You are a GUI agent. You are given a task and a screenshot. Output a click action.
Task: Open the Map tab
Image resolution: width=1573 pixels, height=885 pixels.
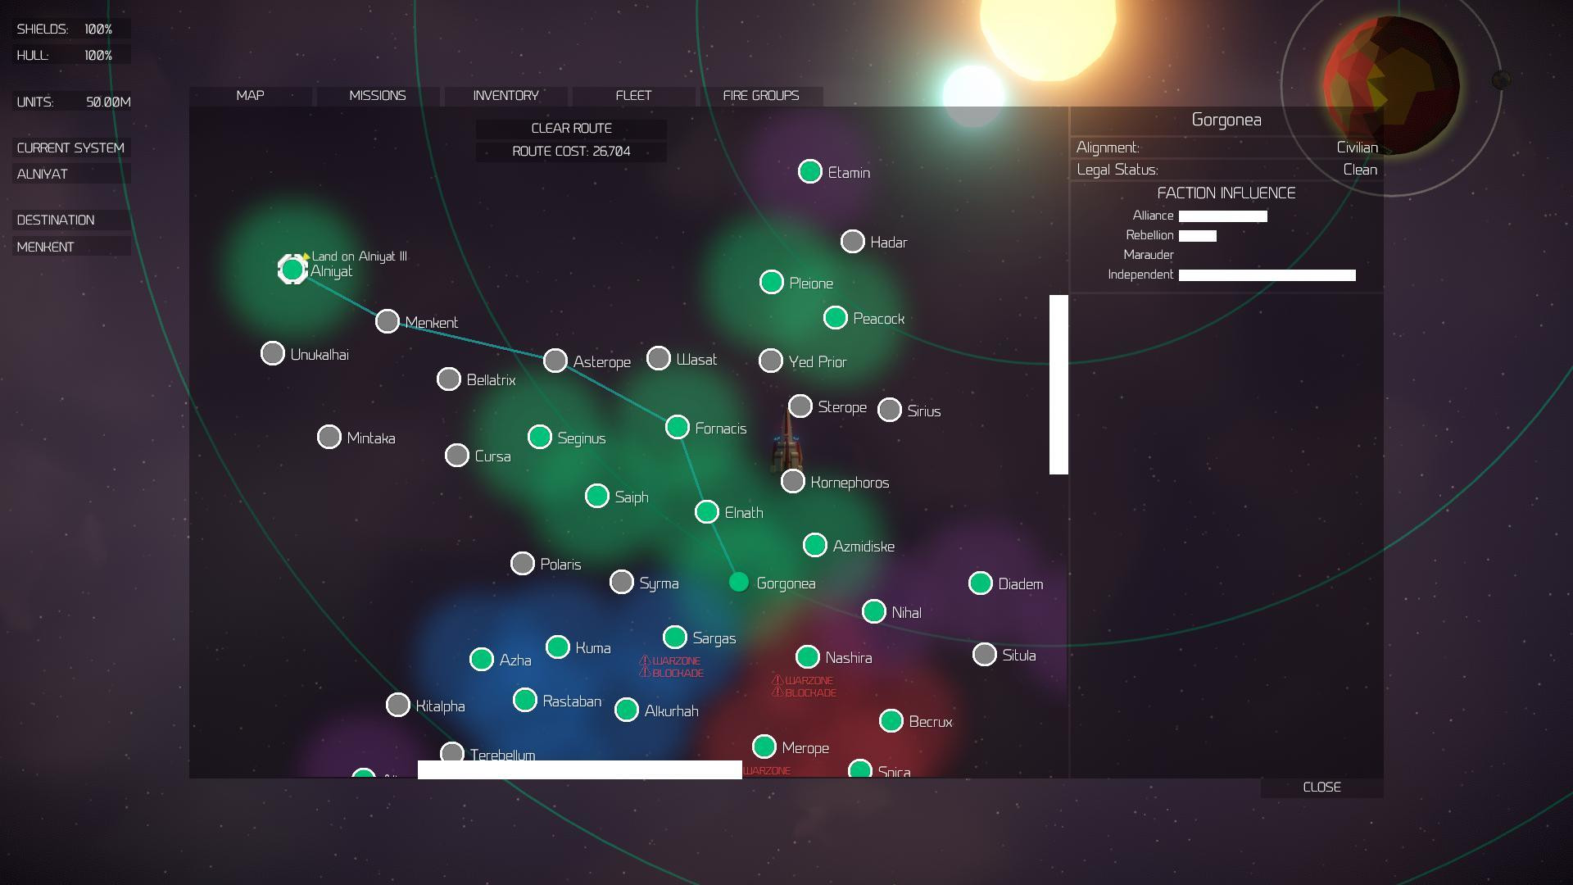pos(250,96)
